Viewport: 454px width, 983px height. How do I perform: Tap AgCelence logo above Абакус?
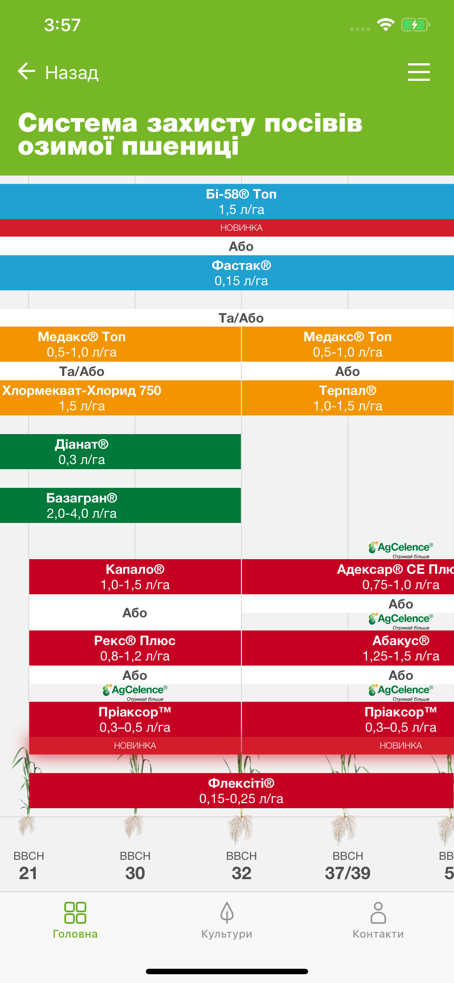[x=401, y=621]
